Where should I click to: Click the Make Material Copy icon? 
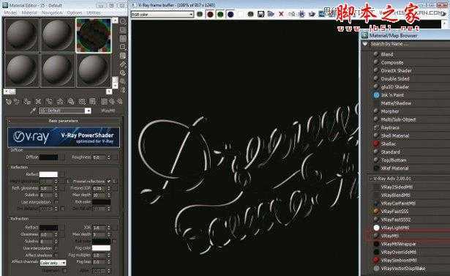(x=49, y=101)
